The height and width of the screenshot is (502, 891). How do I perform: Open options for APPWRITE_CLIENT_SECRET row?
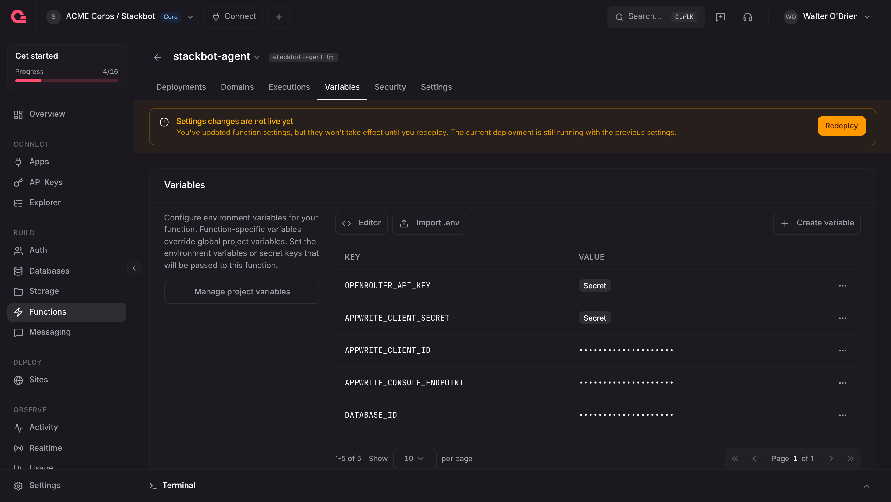tap(842, 318)
